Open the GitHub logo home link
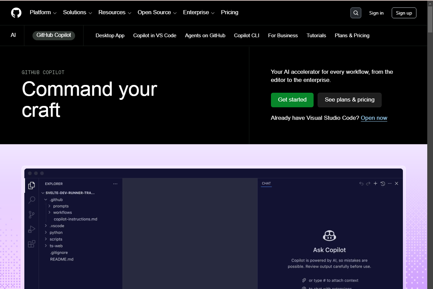 tap(16, 13)
